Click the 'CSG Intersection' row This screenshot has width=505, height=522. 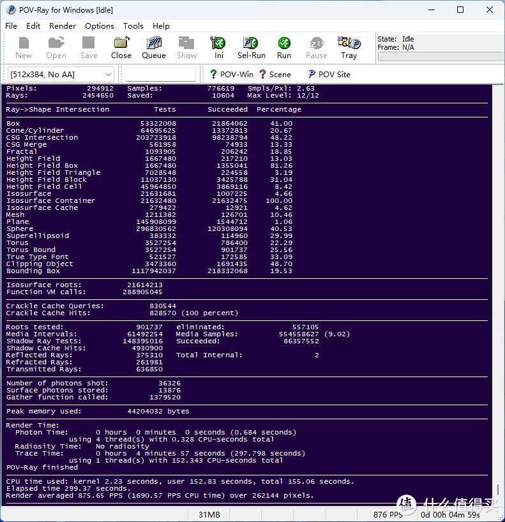149,137
